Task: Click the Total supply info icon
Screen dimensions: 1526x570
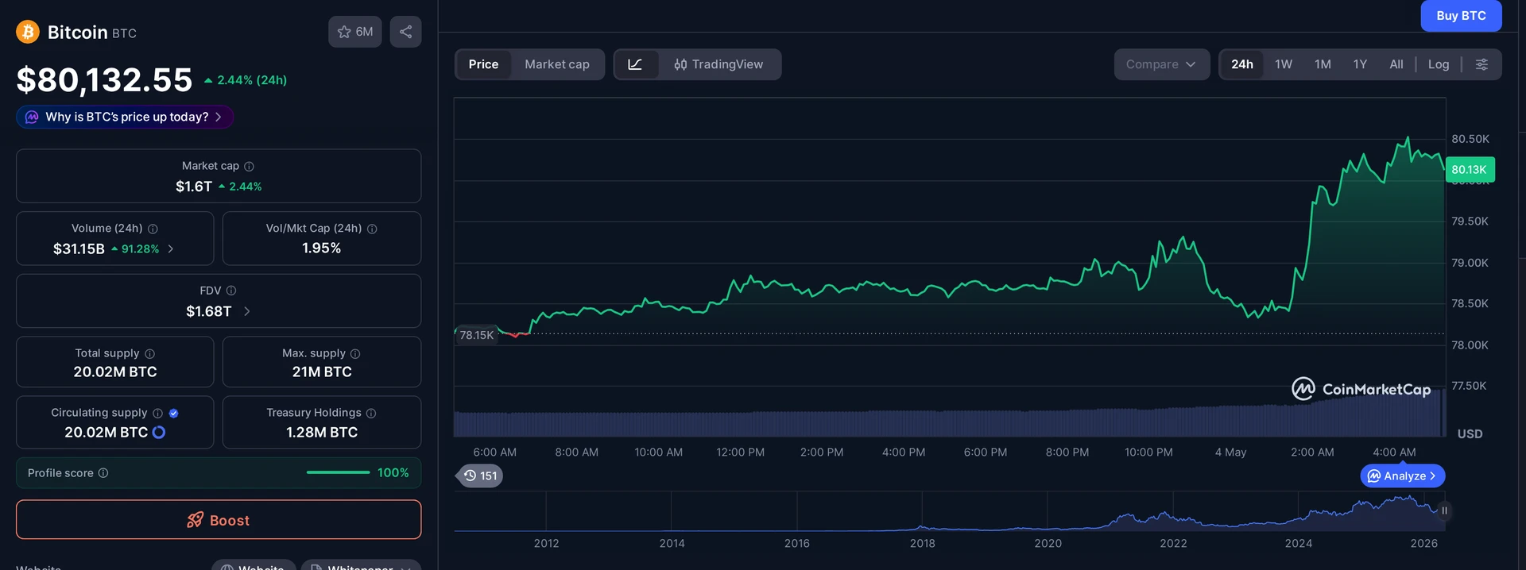Action: pyautogui.click(x=149, y=353)
